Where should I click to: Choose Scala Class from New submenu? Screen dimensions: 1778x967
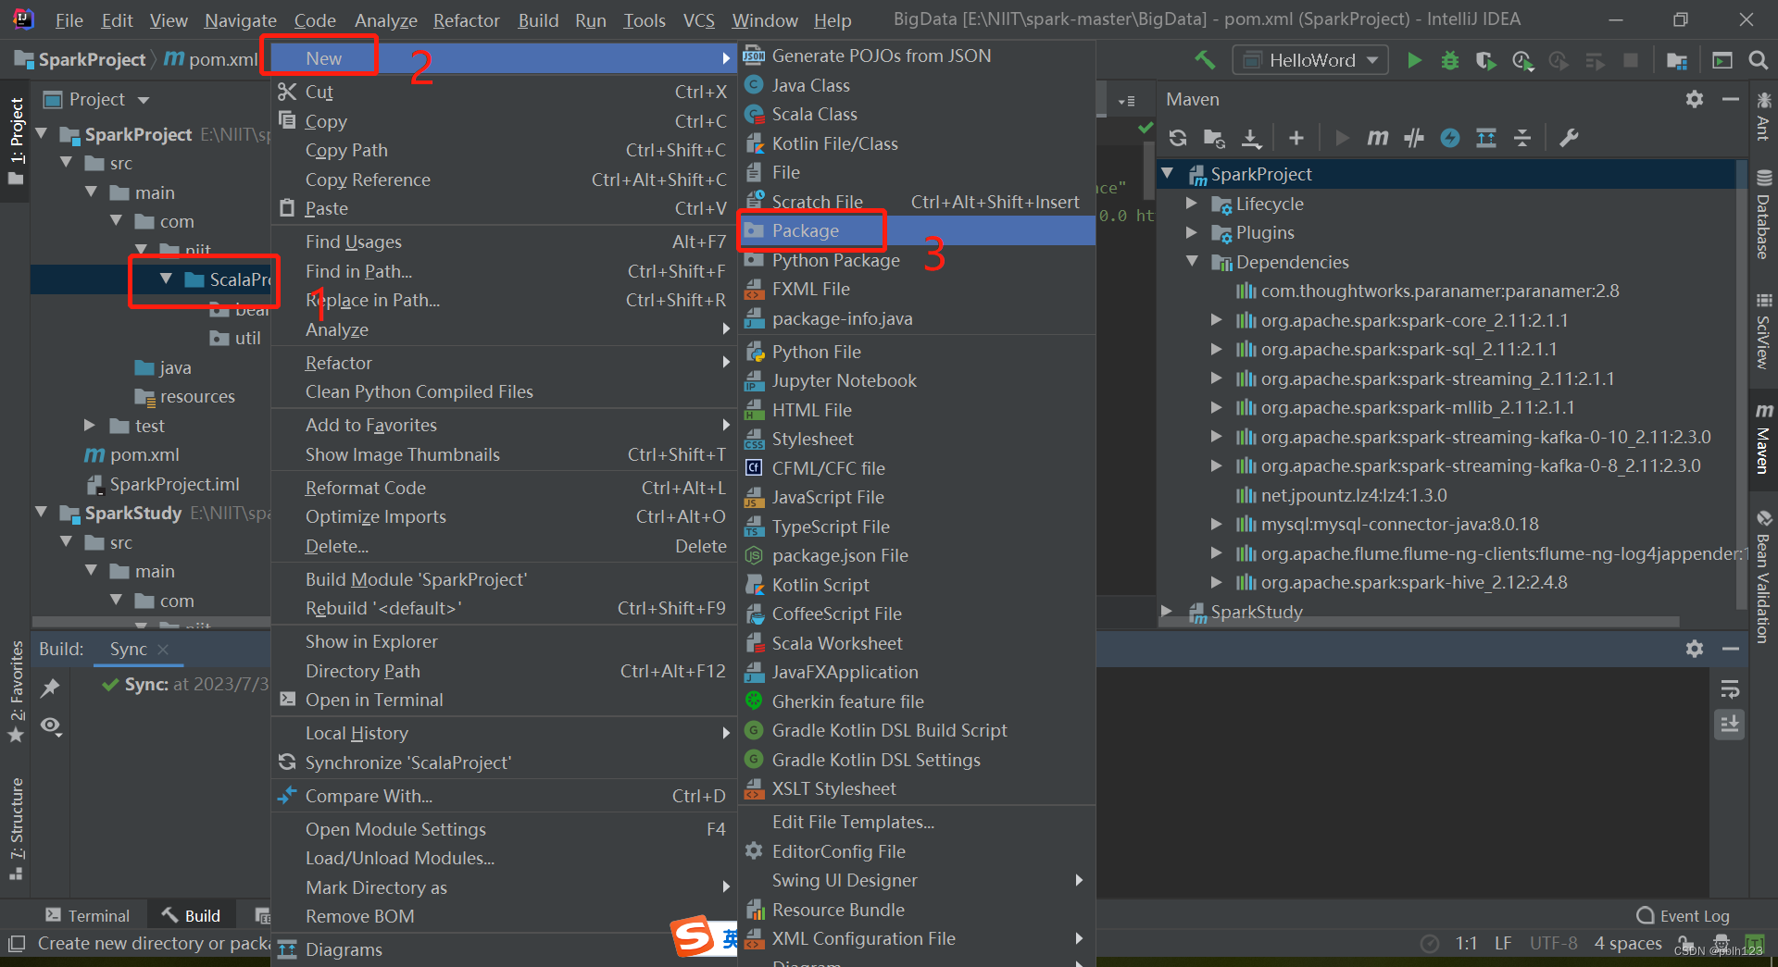point(917,114)
